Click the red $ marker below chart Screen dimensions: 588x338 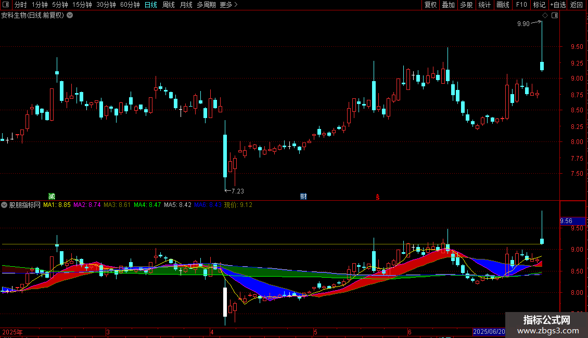pyautogui.click(x=378, y=197)
